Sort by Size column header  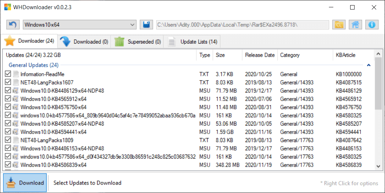tap(227, 55)
